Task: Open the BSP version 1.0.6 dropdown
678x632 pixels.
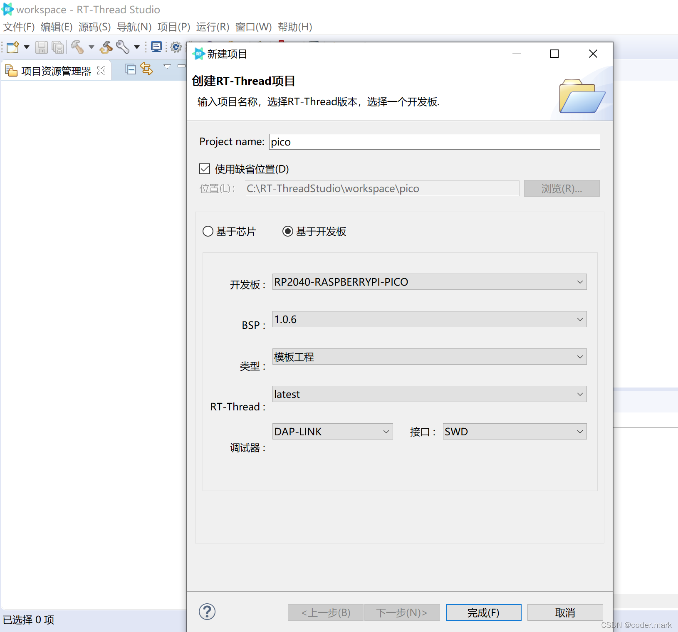Action: pos(429,319)
